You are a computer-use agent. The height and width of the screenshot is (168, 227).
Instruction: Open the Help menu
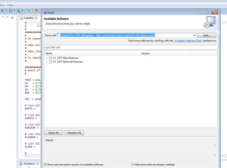(x=10, y=5)
